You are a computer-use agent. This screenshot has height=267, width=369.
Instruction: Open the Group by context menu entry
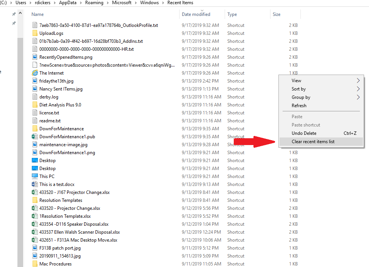(321, 97)
